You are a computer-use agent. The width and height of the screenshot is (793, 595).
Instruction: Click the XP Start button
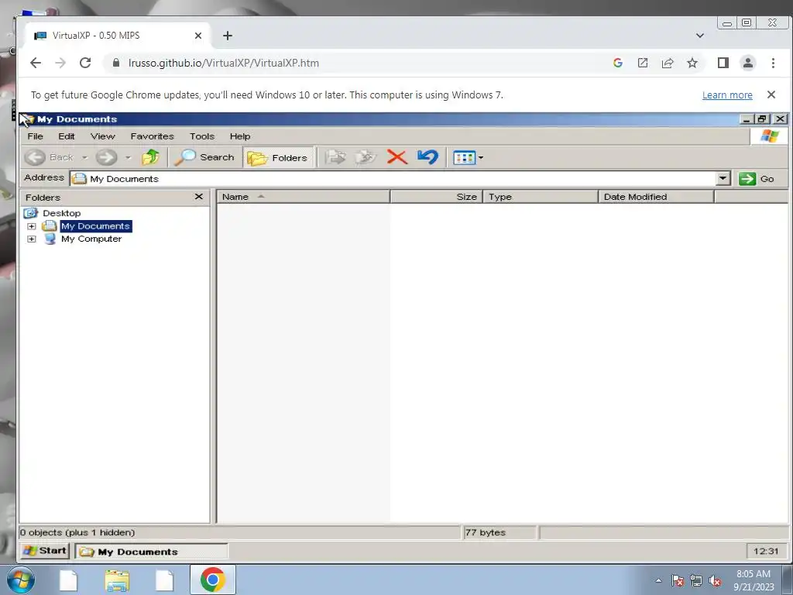(45, 551)
